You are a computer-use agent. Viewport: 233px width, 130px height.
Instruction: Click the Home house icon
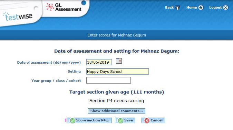coord(201,8)
